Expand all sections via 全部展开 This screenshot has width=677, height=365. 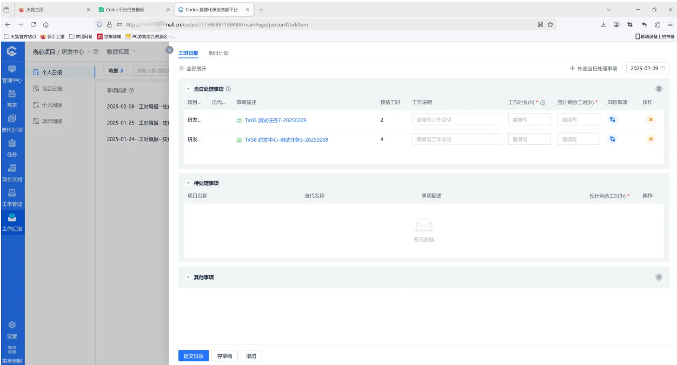[x=193, y=69]
